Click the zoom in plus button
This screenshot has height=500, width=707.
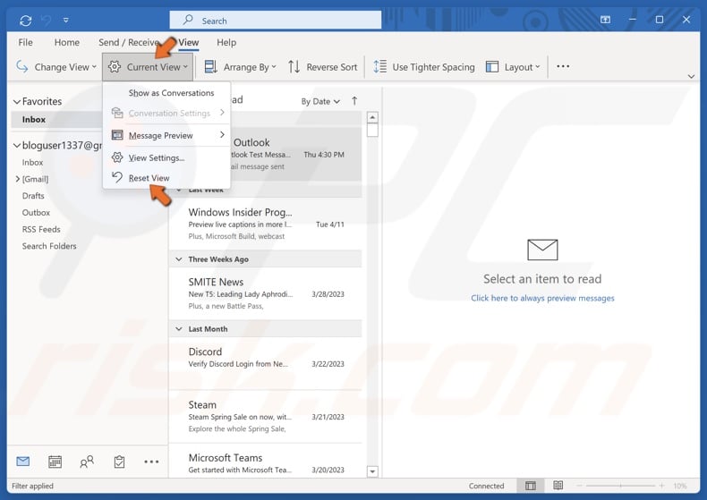point(661,486)
